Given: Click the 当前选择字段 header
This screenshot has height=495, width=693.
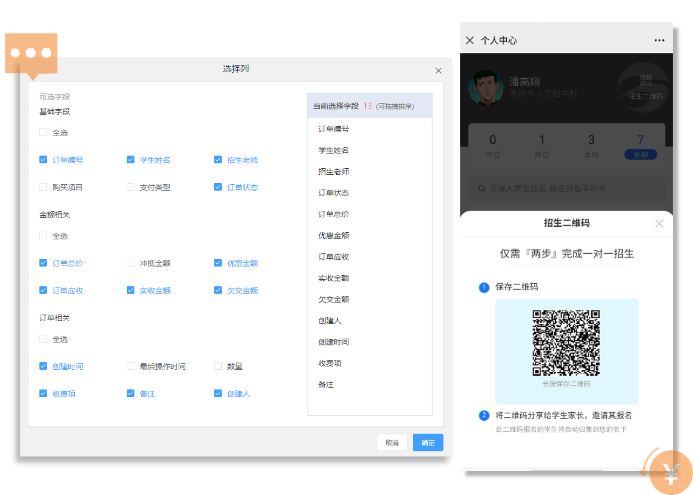Looking at the screenshot, I should pyautogui.click(x=369, y=106).
